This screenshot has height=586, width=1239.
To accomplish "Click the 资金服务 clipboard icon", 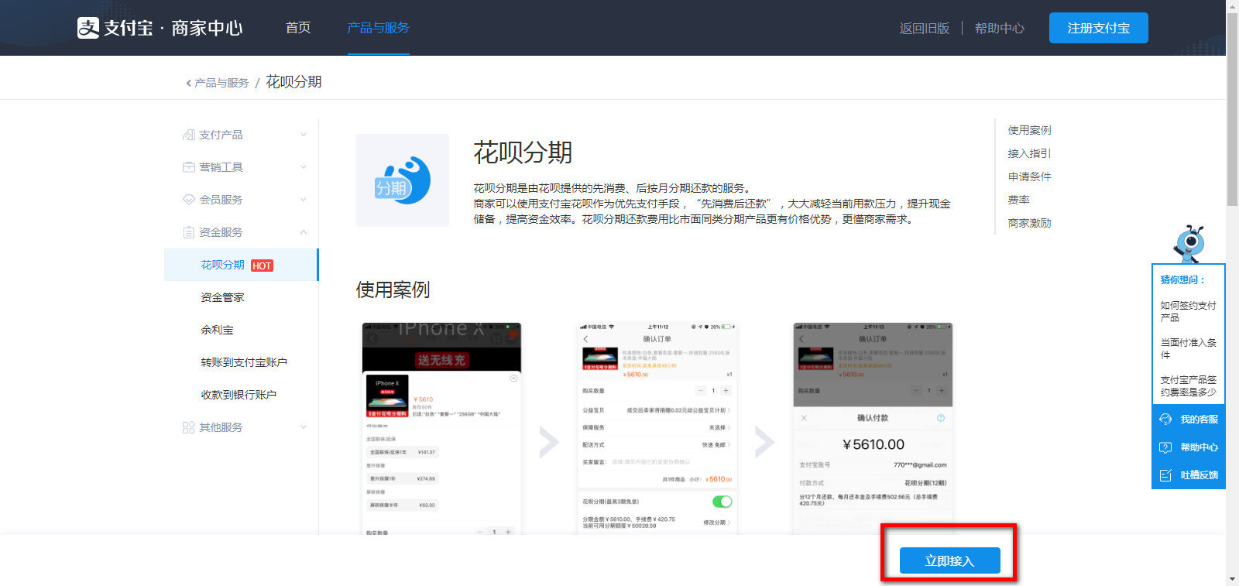I will click(188, 232).
